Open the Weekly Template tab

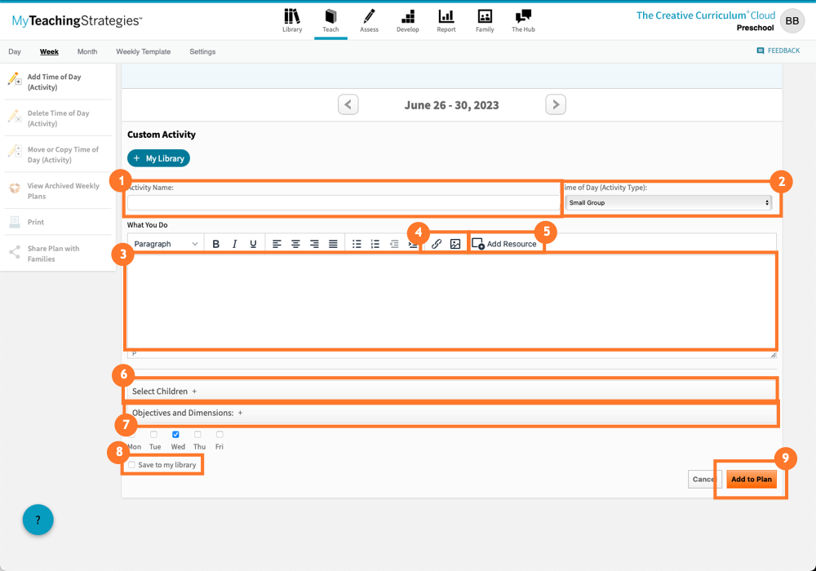click(x=143, y=51)
